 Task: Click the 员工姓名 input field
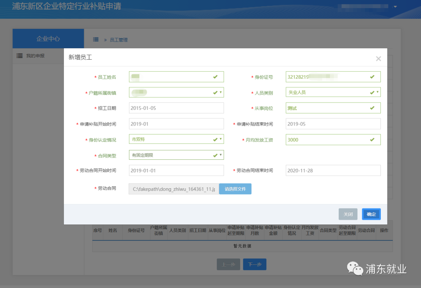point(177,77)
